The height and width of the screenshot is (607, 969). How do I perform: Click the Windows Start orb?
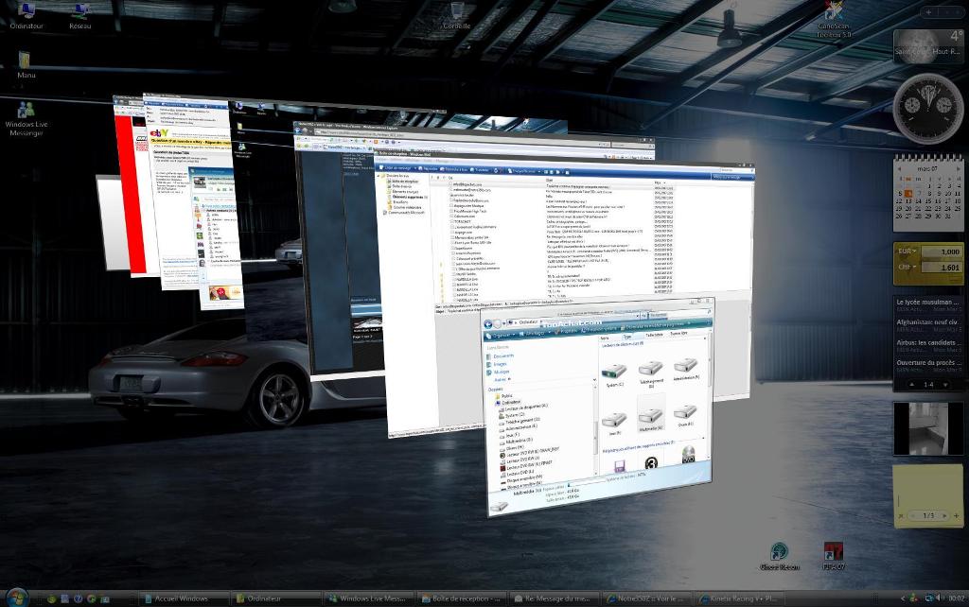[16, 598]
